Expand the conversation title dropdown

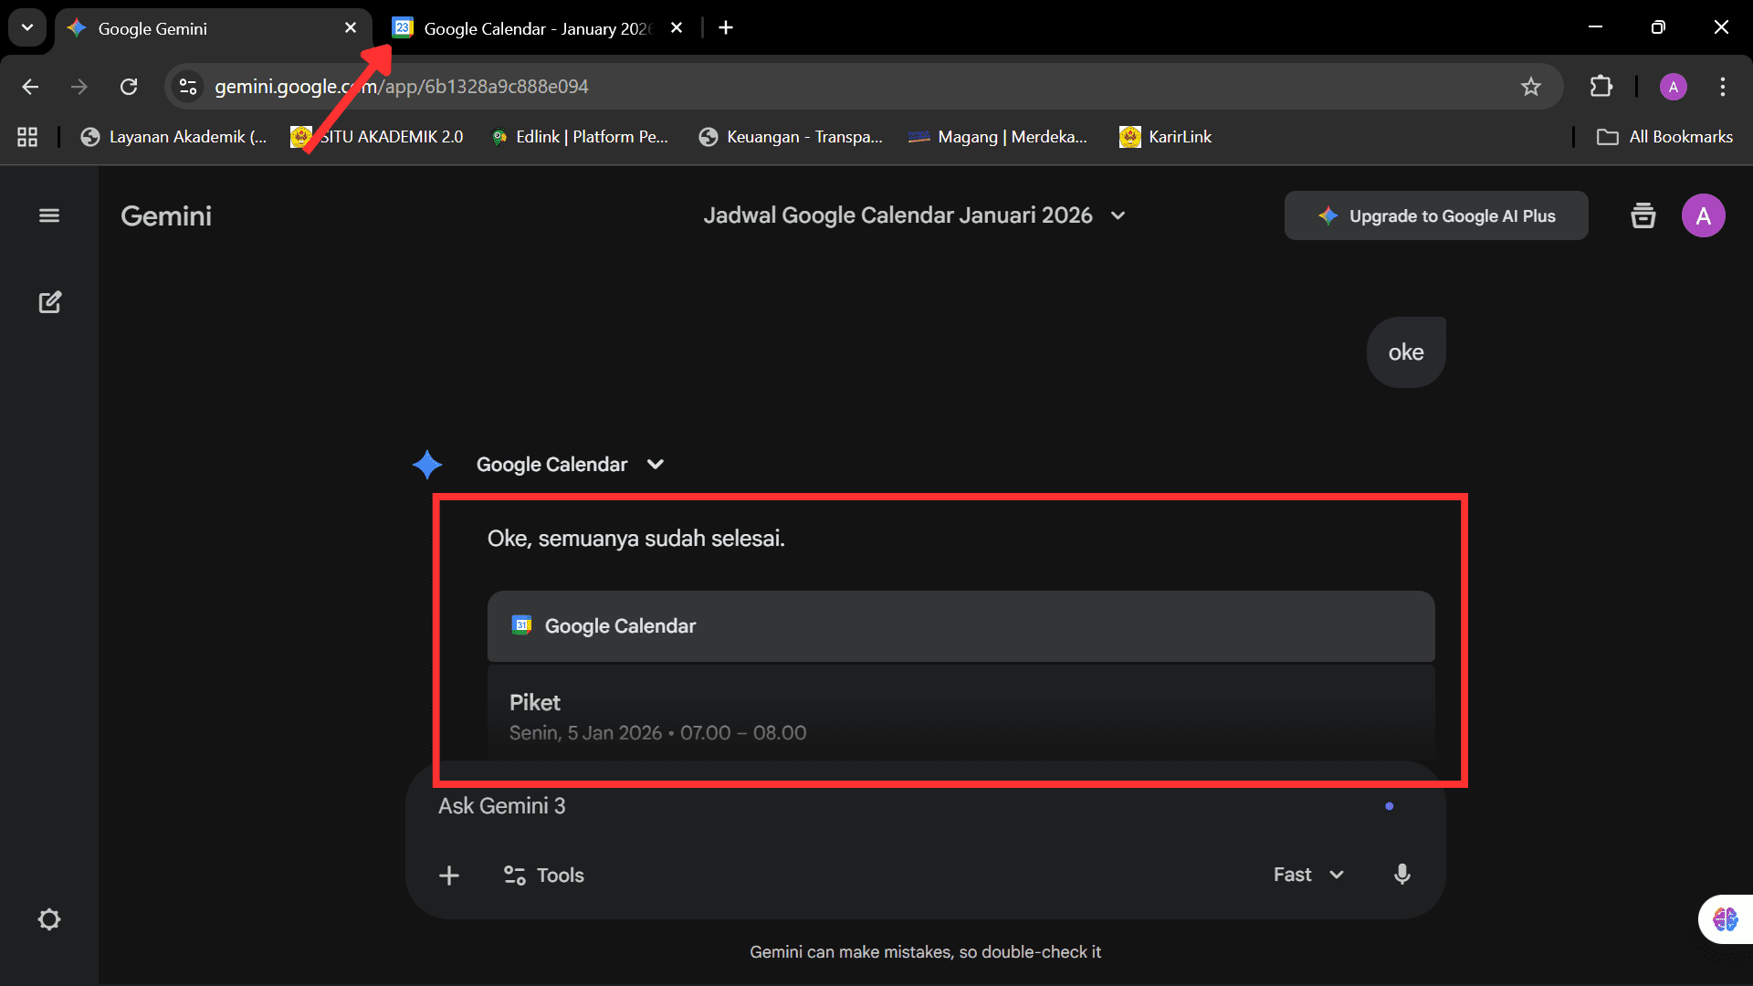click(x=1118, y=215)
